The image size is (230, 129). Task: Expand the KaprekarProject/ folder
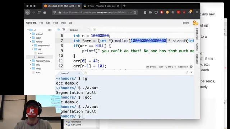point(30,61)
